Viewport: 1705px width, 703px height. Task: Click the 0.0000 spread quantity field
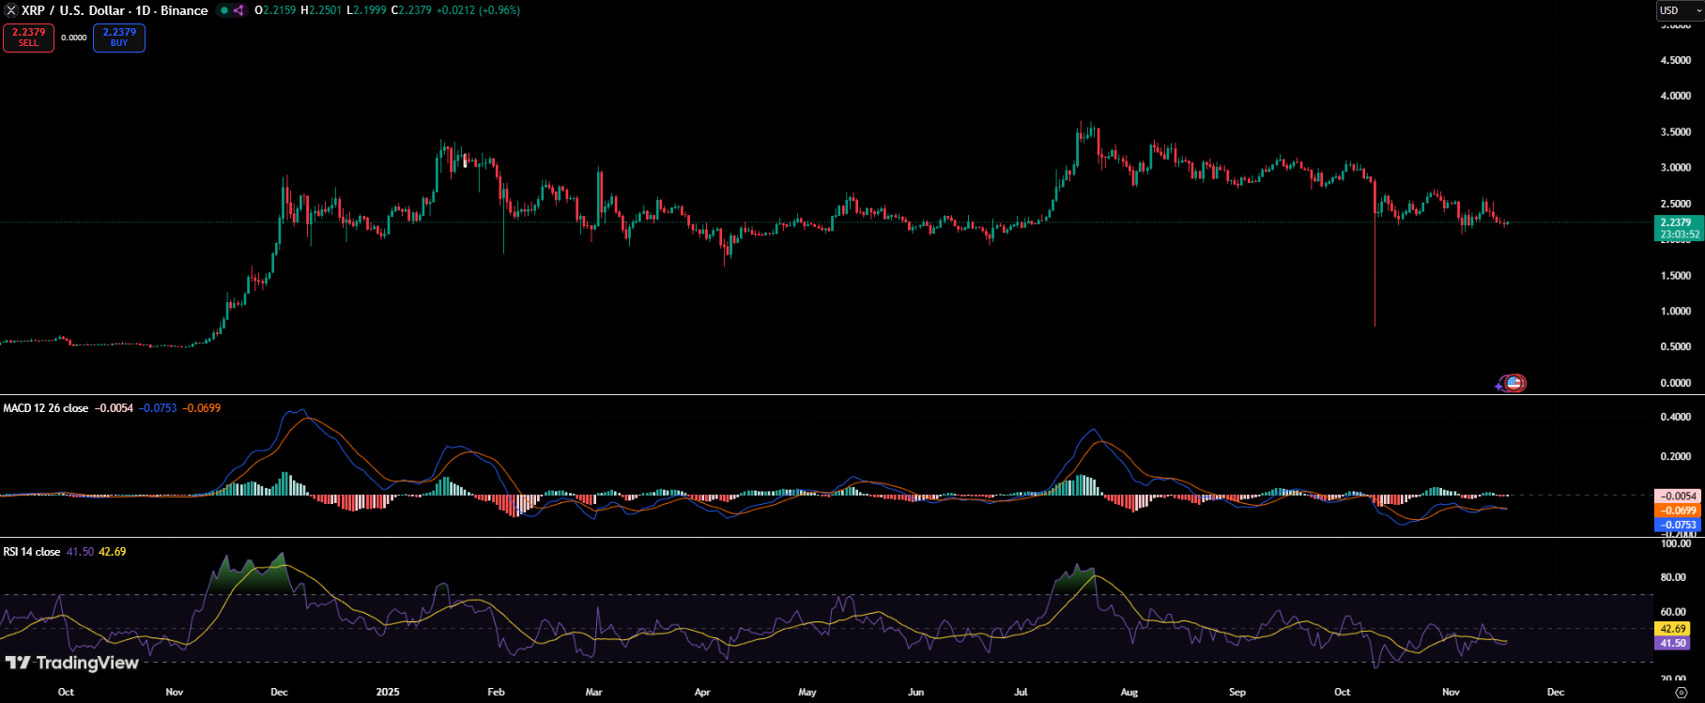(74, 38)
